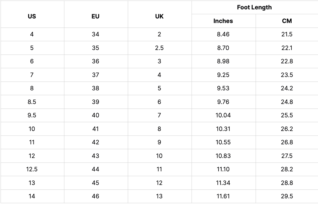The height and width of the screenshot is (204, 318).
Task: Click the Foot Length header cell
Action: click(x=254, y=7)
